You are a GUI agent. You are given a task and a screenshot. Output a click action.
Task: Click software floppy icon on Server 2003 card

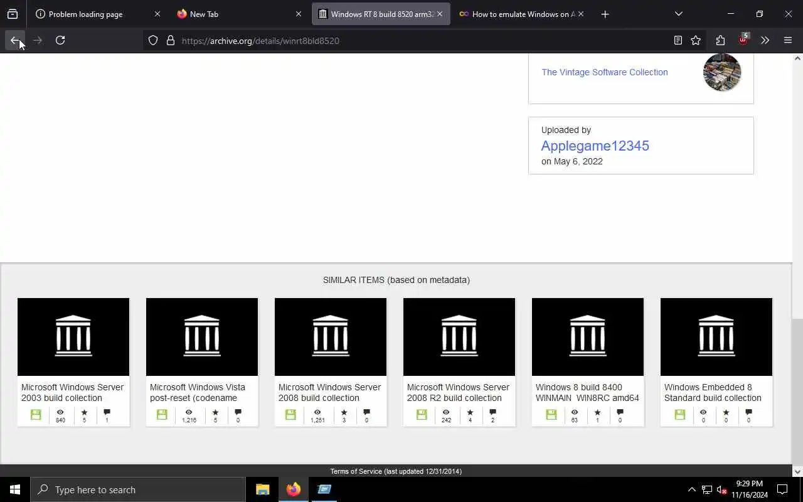(36, 415)
